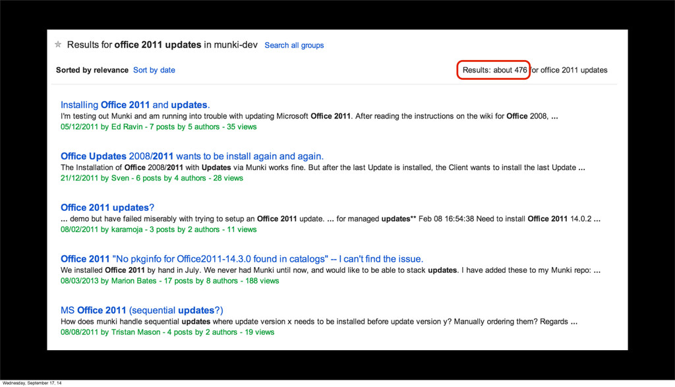Click the Ed Ravin post details line
The width and height of the screenshot is (675, 387).
click(x=158, y=127)
